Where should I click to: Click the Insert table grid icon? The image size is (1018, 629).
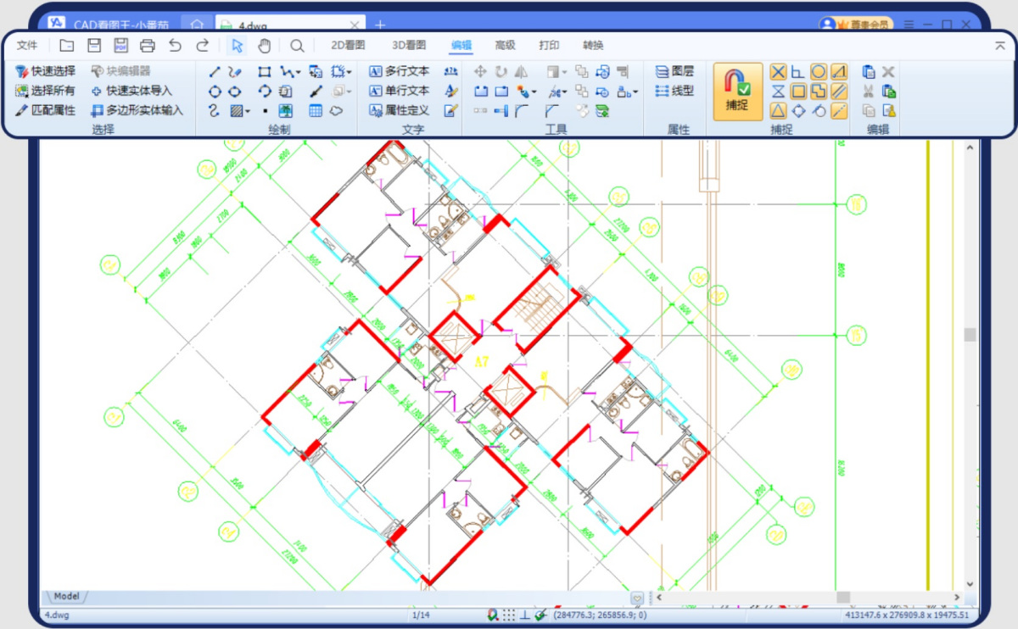click(x=316, y=110)
